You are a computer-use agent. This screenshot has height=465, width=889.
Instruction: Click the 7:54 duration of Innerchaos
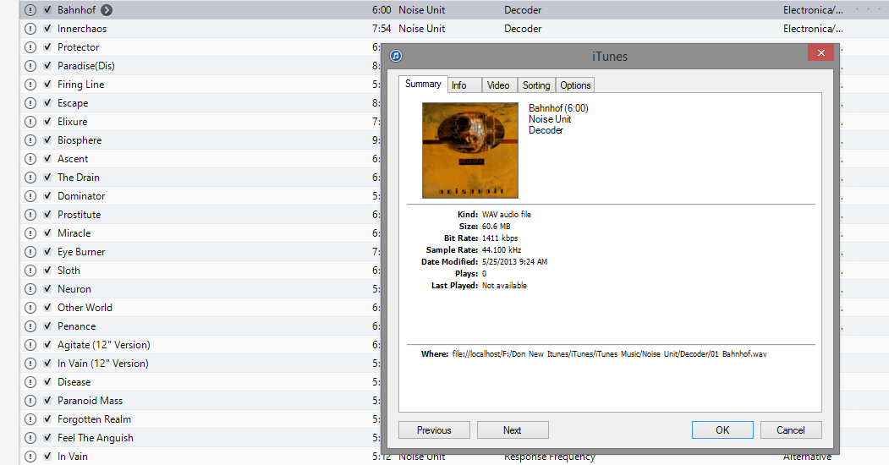[x=381, y=29]
